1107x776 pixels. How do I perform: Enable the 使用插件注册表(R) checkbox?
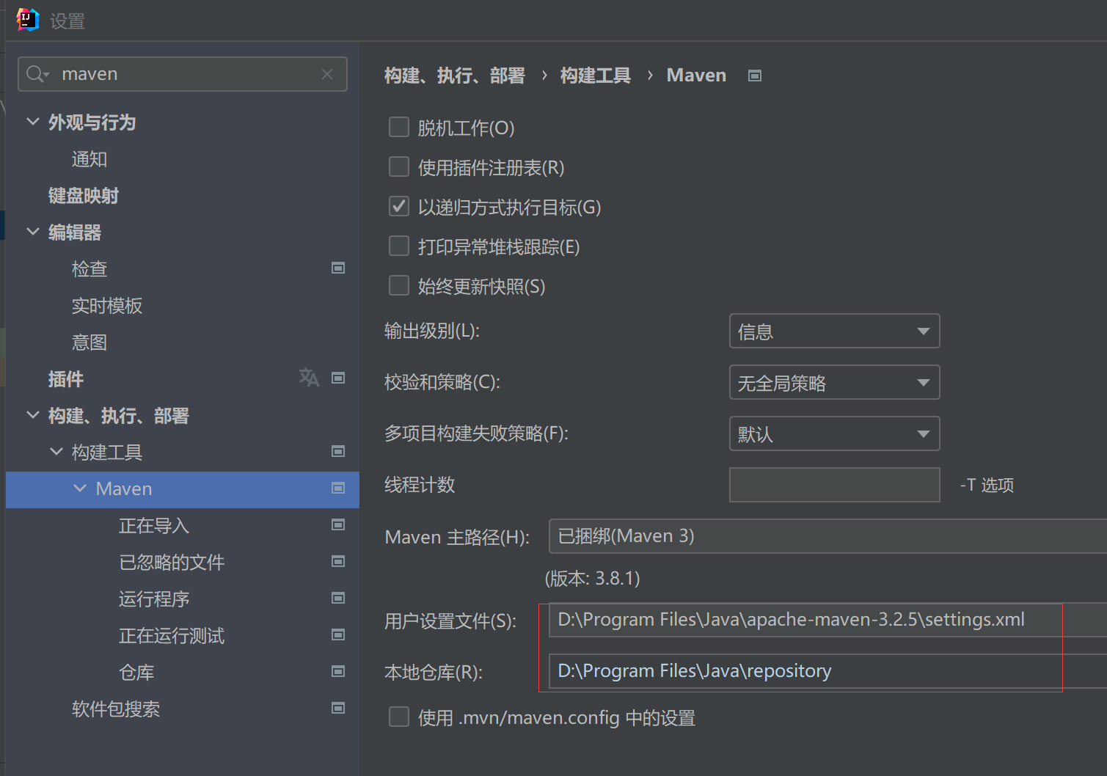pyautogui.click(x=399, y=166)
